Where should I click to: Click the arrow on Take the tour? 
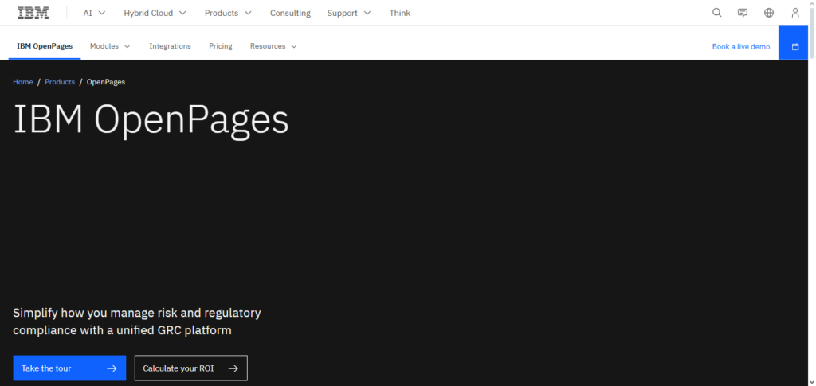tap(112, 368)
